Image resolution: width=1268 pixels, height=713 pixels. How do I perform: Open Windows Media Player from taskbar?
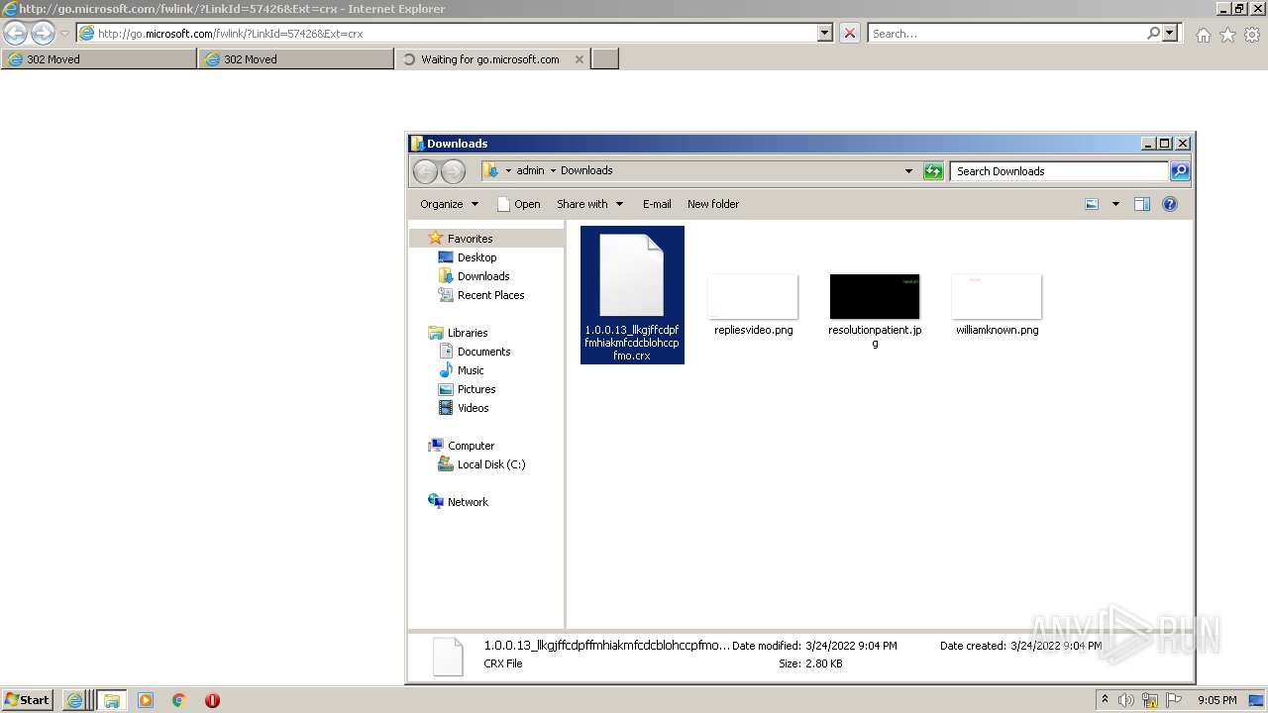[146, 700]
